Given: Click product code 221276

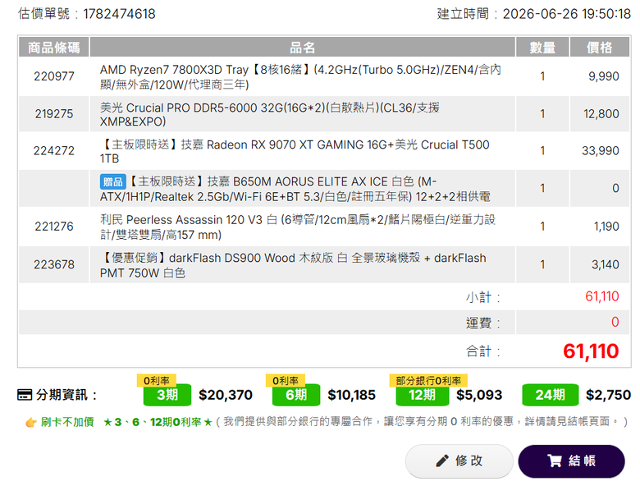Looking at the screenshot, I should click(x=54, y=227).
